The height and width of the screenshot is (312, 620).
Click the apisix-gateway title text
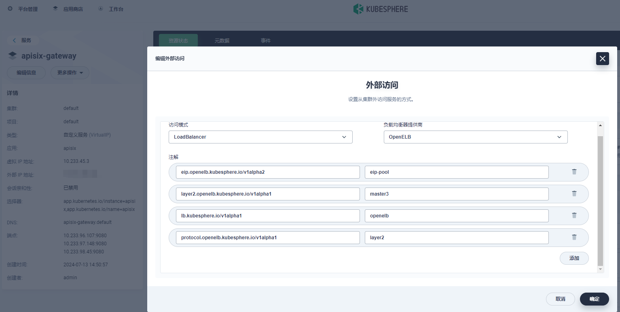[49, 56]
